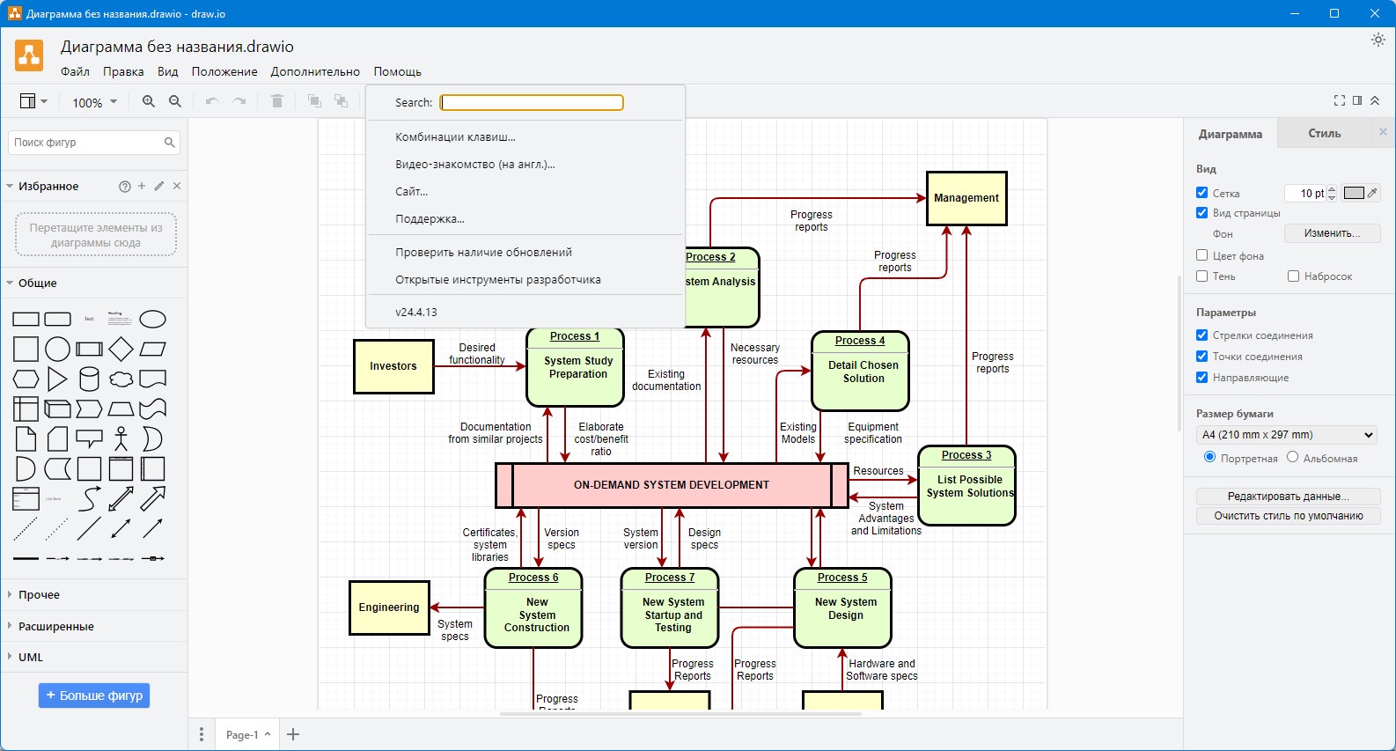Click the zoom out magnifier icon
Viewport: 1396px width, 751px height.
click(x=175, y=102)
